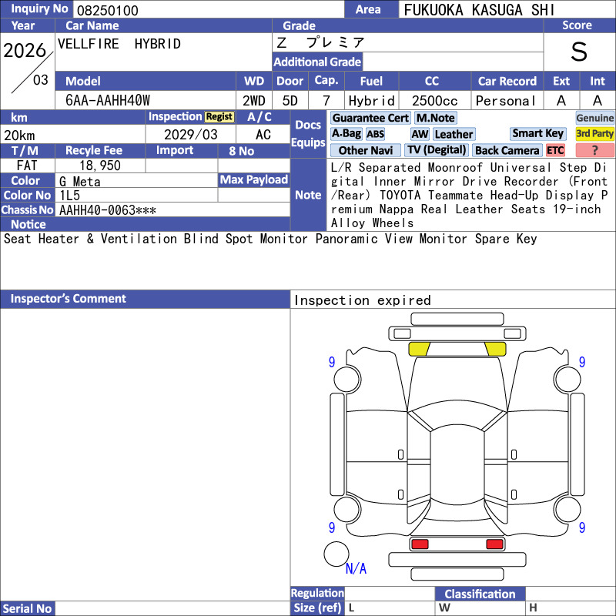Screen dimensions: 616x616
Task: Click the Size (ref) label
Action: click(317, 608)
